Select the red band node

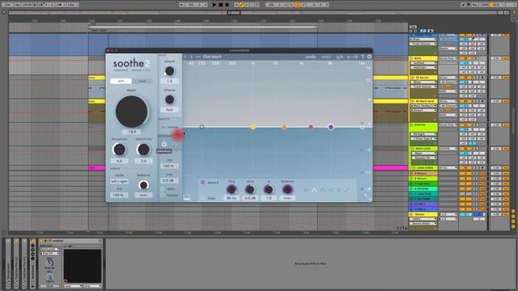click(x=311, y=127)
